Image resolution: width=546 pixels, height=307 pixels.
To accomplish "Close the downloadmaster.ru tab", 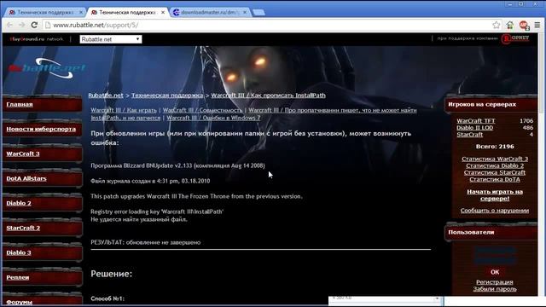I will click(x=245, y=12).
